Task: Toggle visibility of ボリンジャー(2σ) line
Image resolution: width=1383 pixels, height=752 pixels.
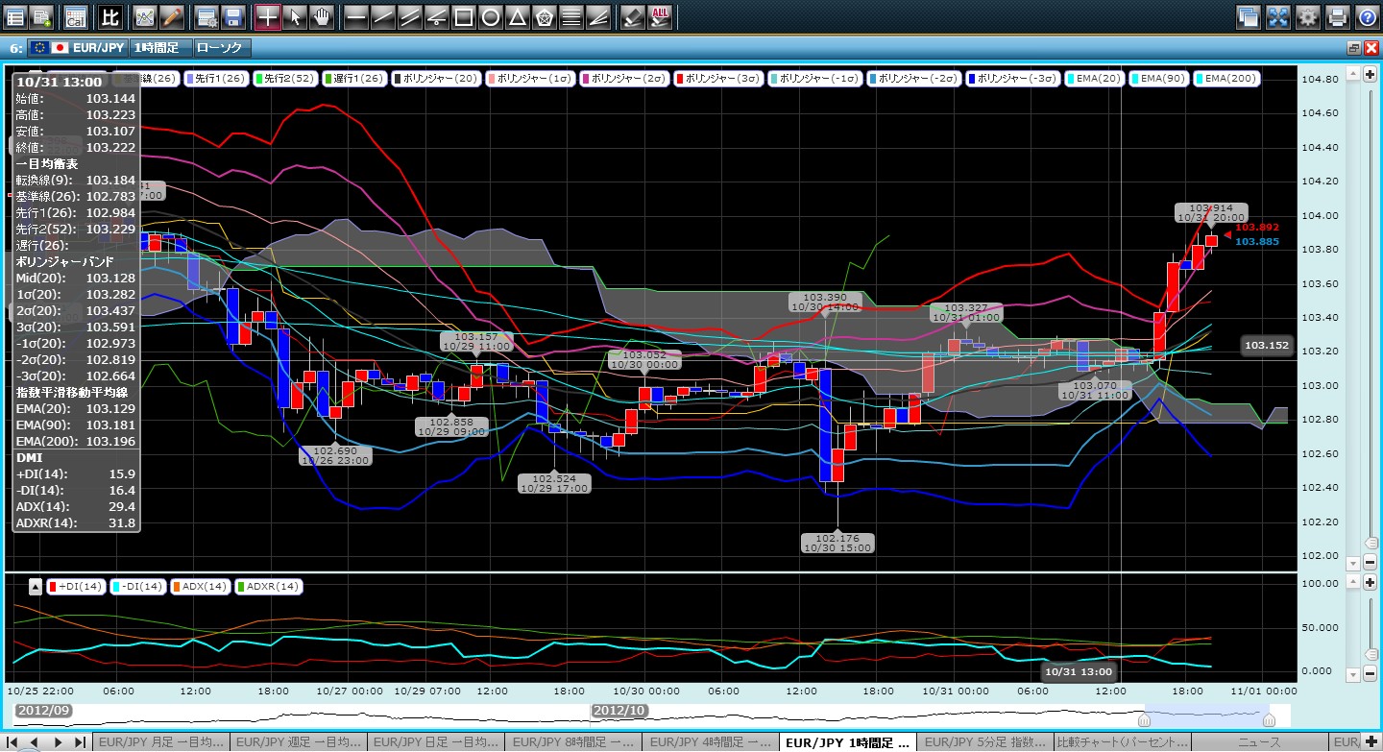Action: coord(624,79)
